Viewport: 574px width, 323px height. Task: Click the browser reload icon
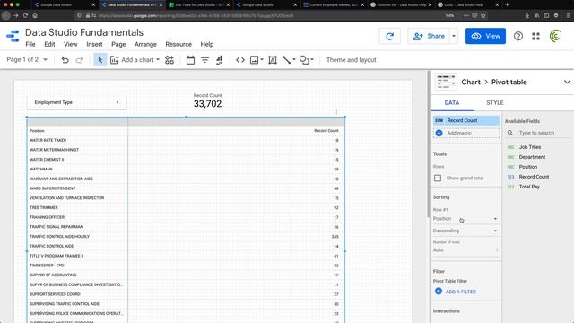25,15
